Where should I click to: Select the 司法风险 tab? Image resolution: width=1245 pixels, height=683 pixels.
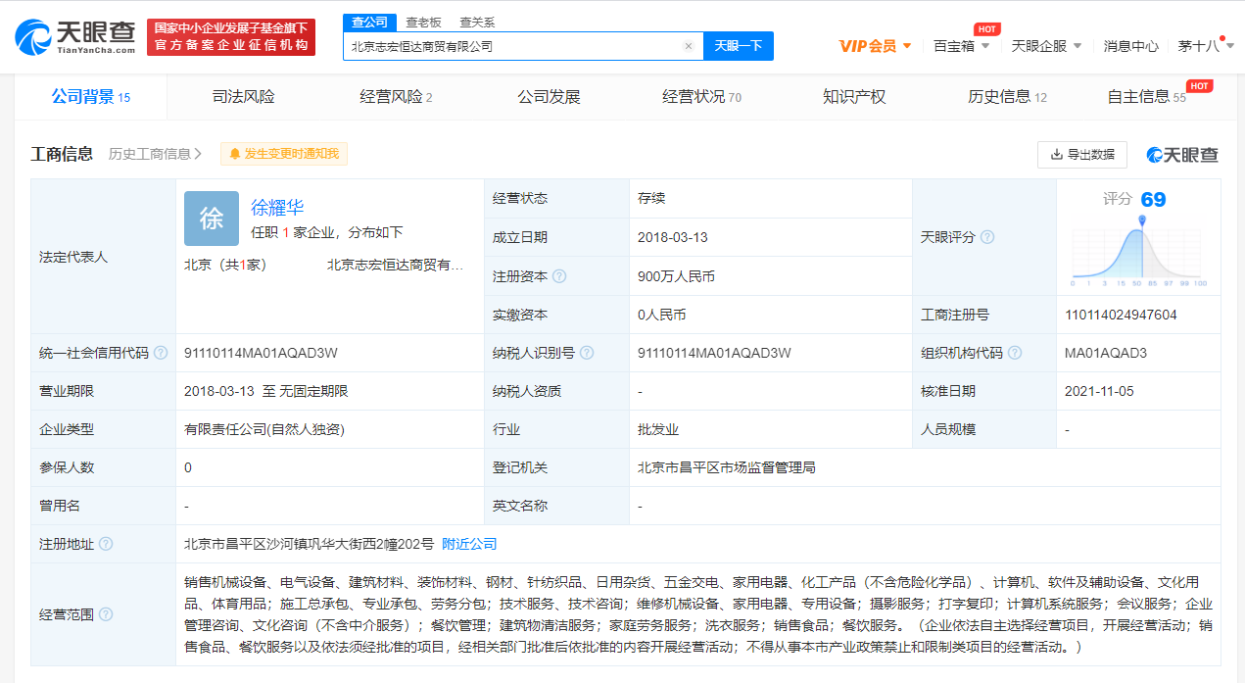243,97
